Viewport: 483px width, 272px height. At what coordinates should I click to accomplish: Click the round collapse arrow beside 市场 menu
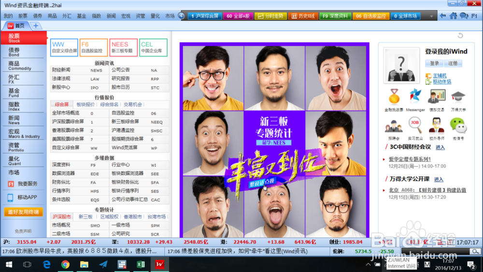point(181,16)
